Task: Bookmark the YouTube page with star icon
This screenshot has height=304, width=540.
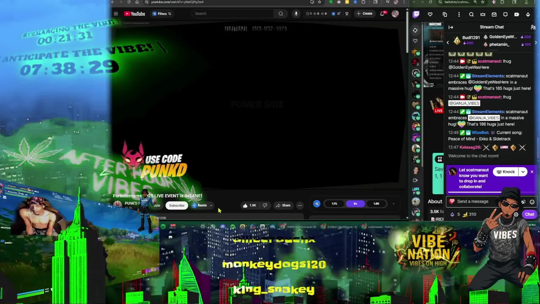Action: point(319,2)
